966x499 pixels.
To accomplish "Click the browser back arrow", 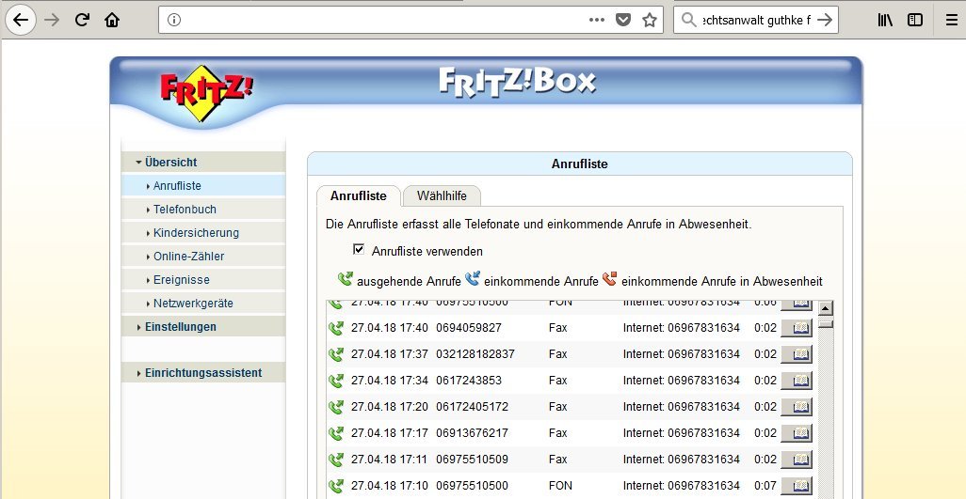I will (21, 20).
